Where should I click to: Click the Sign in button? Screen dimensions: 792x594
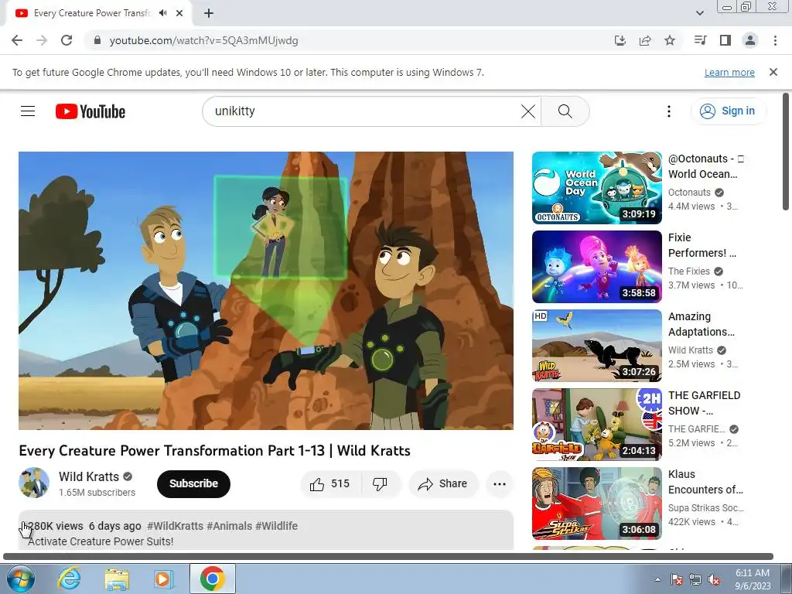[728, 111]
